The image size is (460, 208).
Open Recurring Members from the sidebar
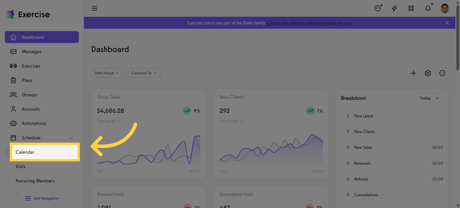tap(35, 181)
